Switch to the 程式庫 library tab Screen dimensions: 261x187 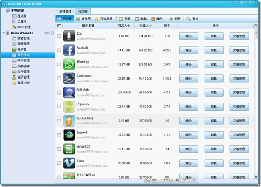(x=83, y=11)
